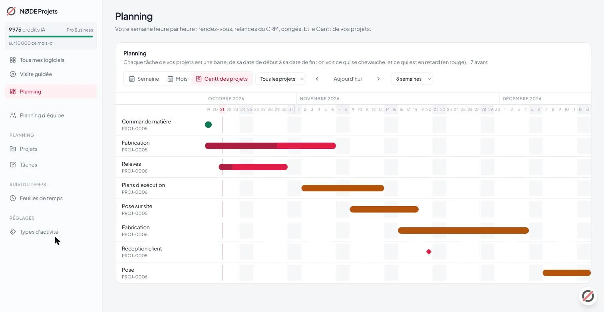The image size is (604, 312).
Task: Click the Relevés task name
Action: click(131, 164)
